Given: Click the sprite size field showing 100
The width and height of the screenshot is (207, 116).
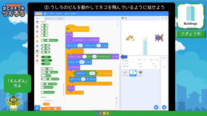Looking at the screenshot, I should (141, 67).
